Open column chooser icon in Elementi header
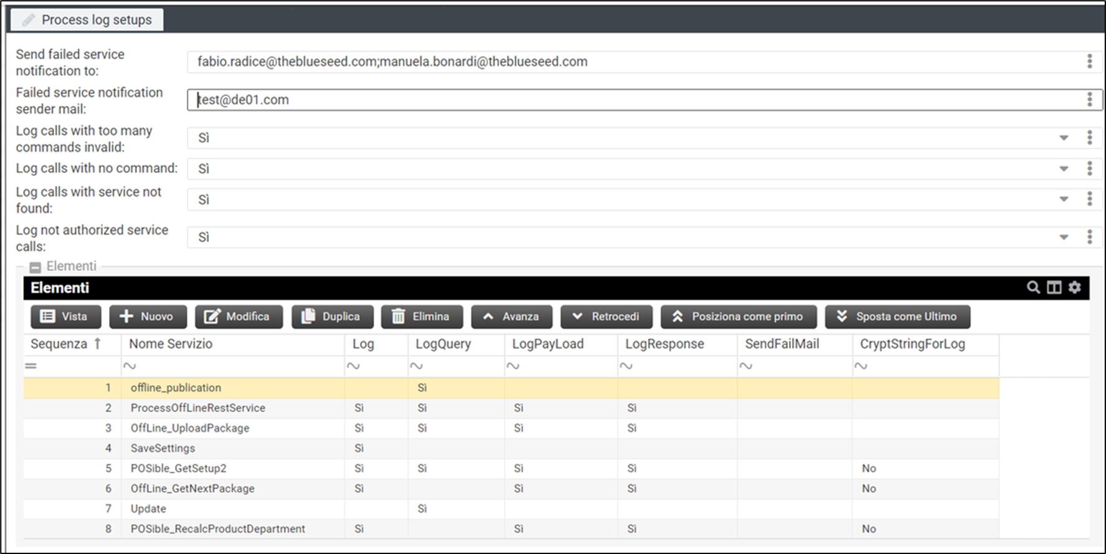This screenshot has width=1106, height=554. point(1054,288)
